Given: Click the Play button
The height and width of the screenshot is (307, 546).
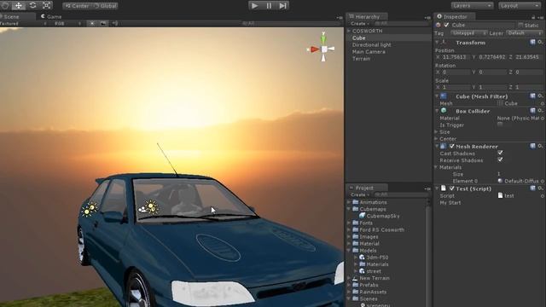Looking at the screenshot, I should [x=254, y=6].
